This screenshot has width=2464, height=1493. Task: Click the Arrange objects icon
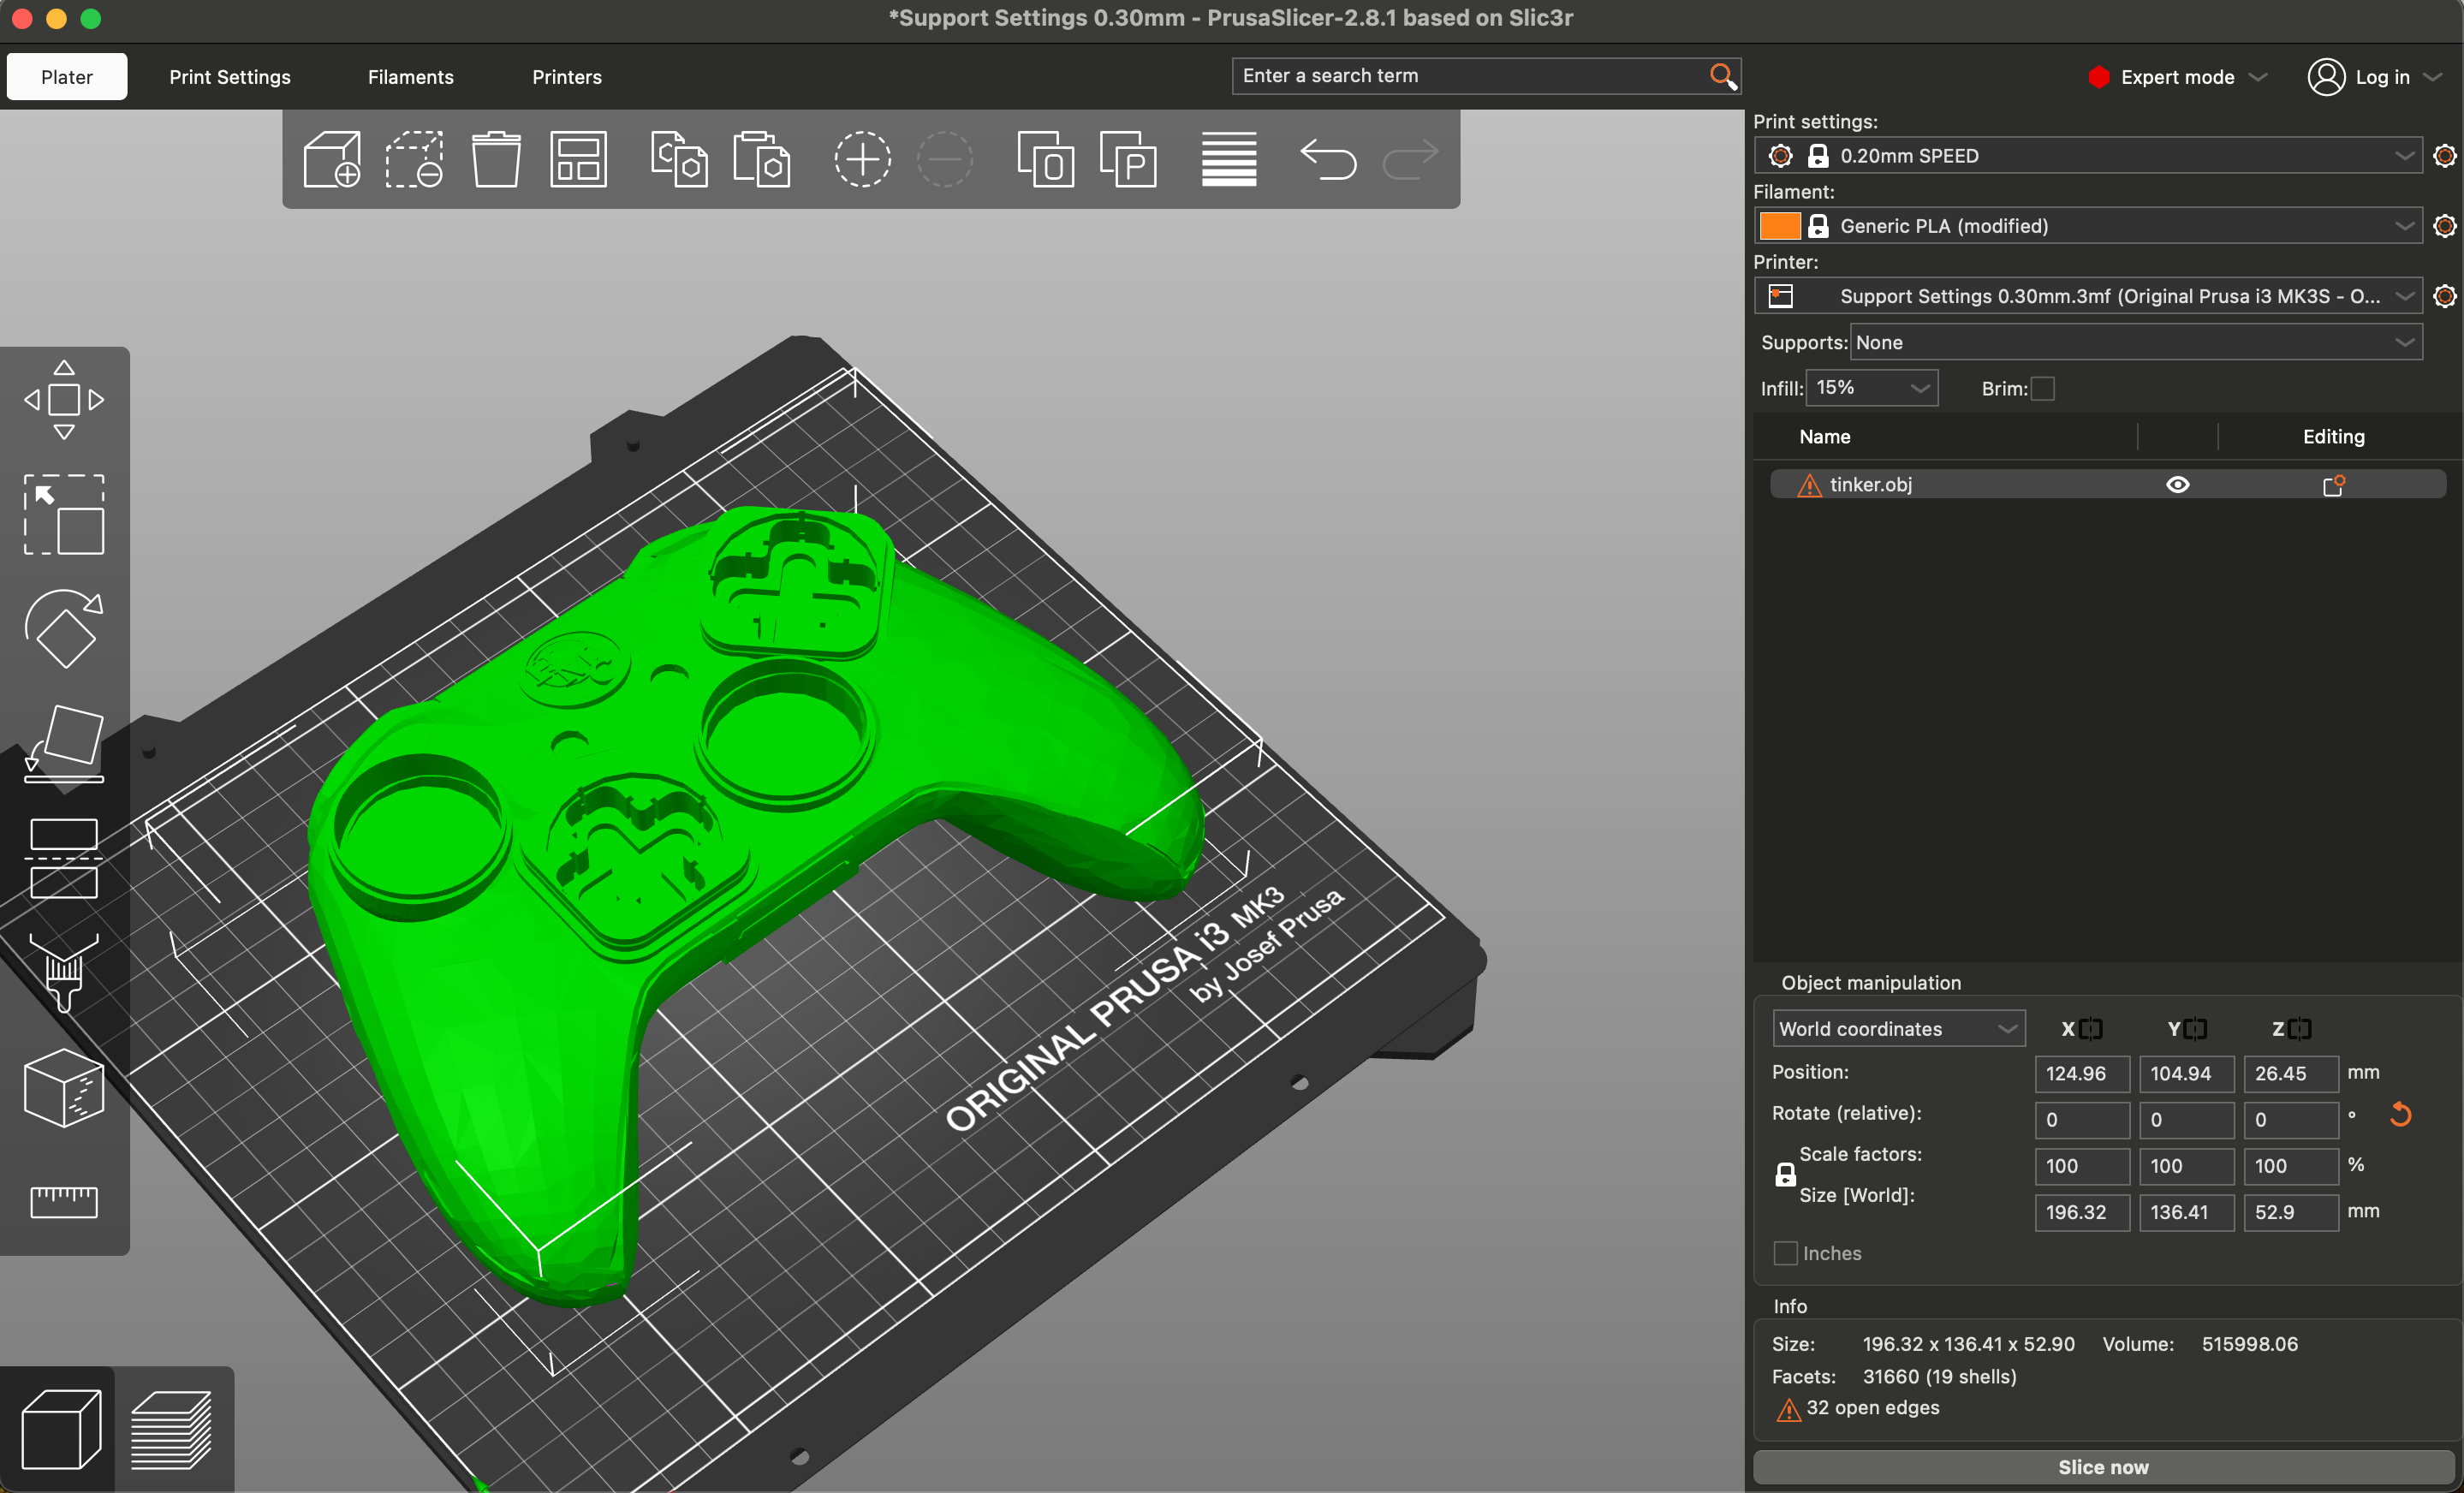pyautogui.click(x=578, y=159)
